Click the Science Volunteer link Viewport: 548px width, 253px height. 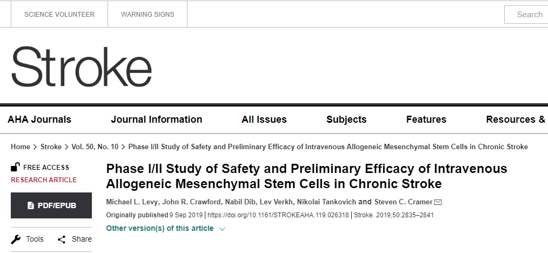point(59,14)
